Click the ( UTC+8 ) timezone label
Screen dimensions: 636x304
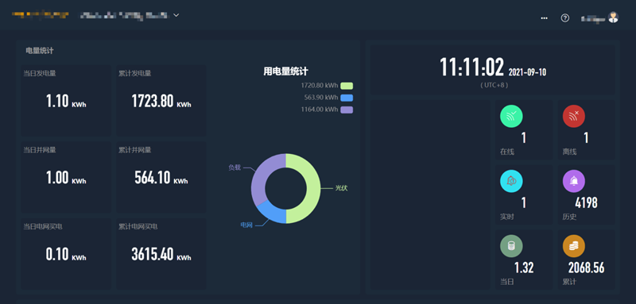click(494, 86)
